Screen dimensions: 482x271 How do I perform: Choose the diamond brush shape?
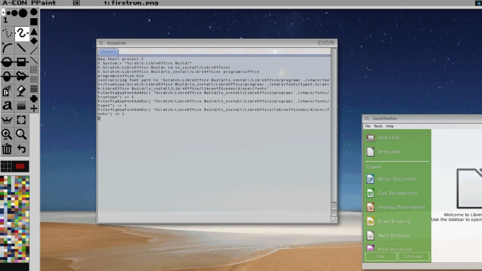[34, 40]
